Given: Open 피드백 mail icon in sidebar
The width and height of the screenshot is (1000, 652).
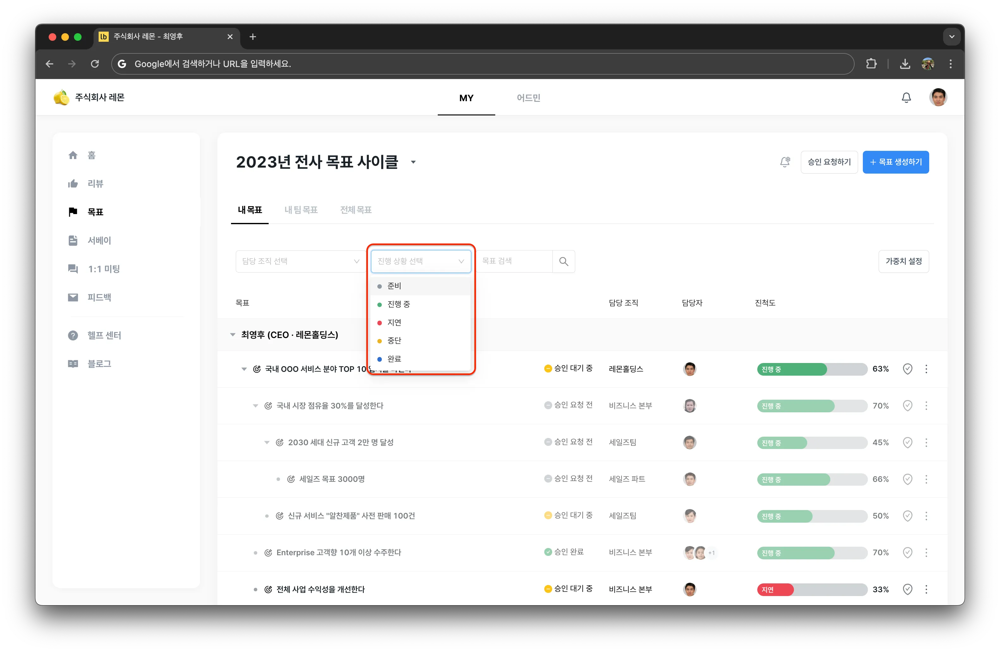Looking at the screenshot, I should pyautogui.click(x=73, y=297).
